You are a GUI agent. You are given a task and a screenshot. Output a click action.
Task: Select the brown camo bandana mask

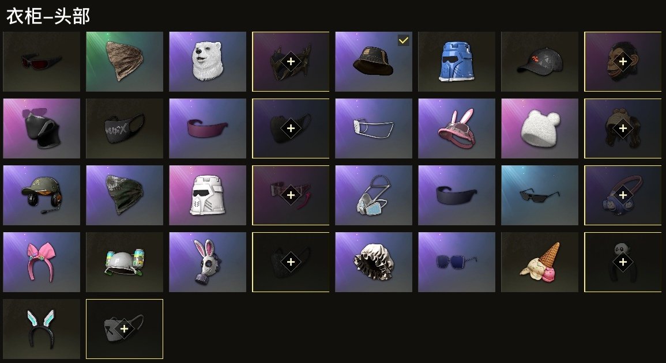[x=125, y=62]
